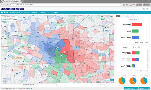Select the left white toggle at the map's bottom right
The height and width of the screenshot is (90, 151).
108,80
